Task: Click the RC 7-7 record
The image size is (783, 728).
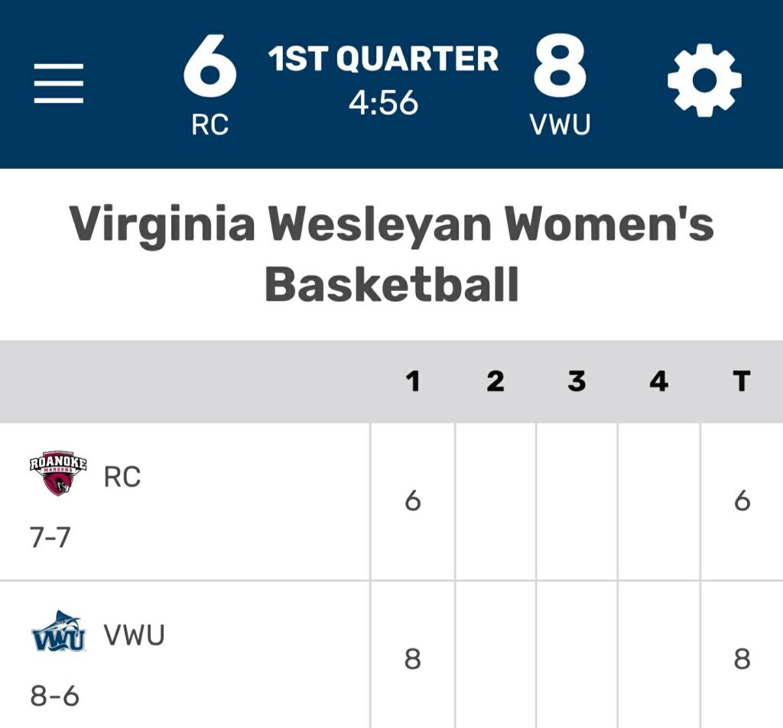Action: (50, 538)
